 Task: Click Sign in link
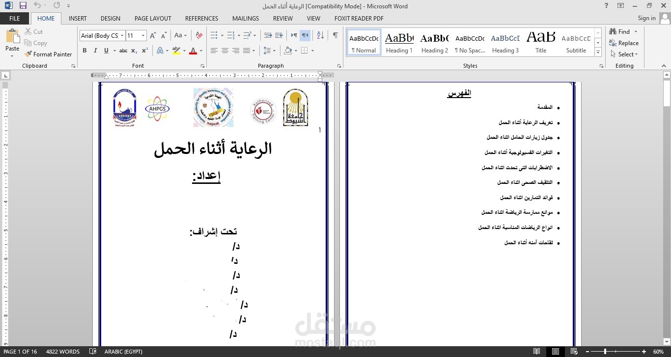(646, 18)
